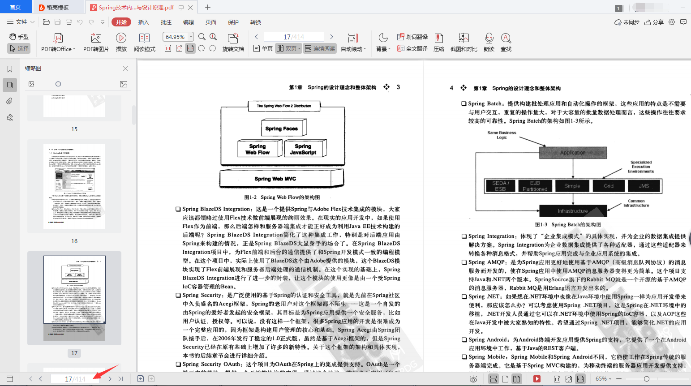This screenshot has width=691, height=386.
Task: Toggle double page view (双页)
Action: point(288,48)
